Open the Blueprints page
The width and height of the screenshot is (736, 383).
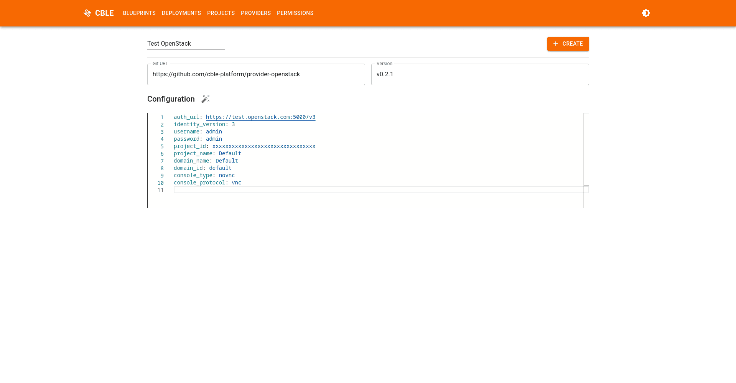139,13
